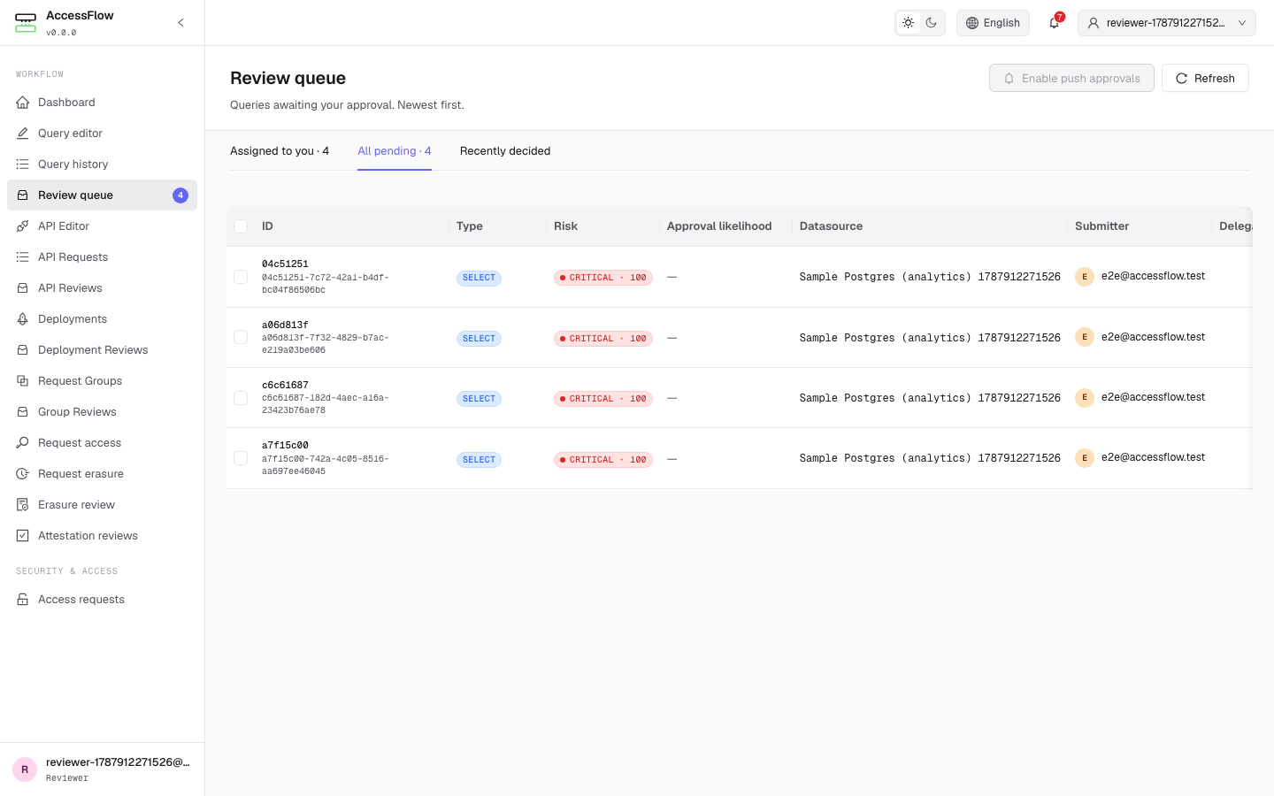
Task: Click Enable push approvals button
Action: click(1071, 78)
